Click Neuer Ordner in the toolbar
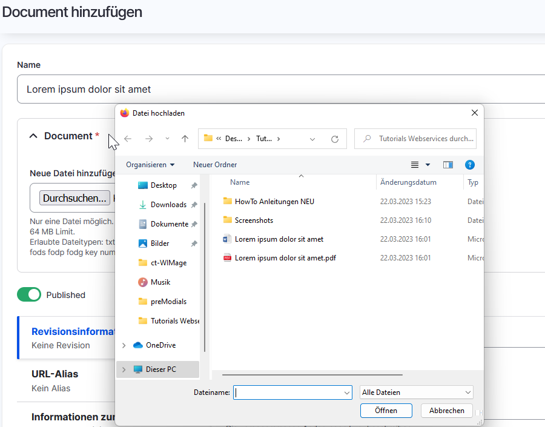Image resolution: width=545 pixels, height=427 pixels. pyautogui.click(x=215, y=165)
